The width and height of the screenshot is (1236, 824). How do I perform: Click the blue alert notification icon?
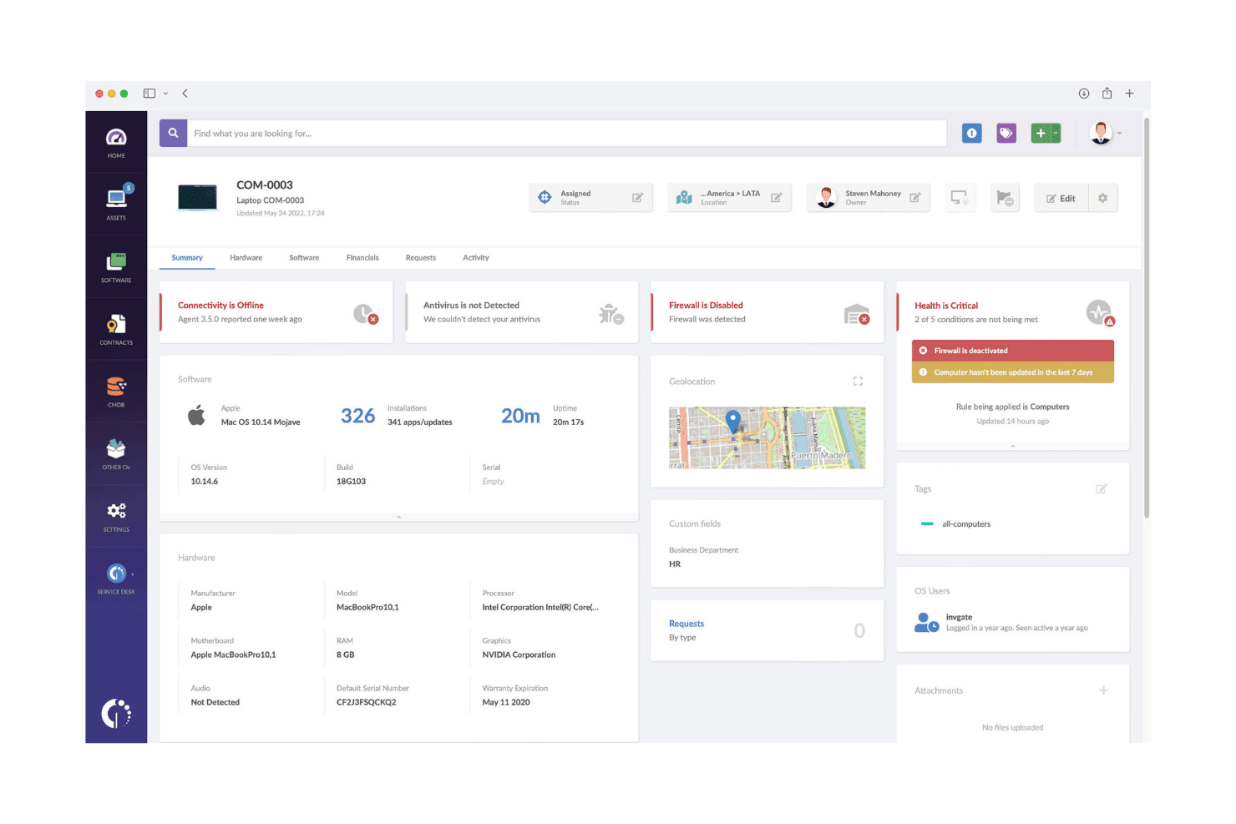(971, 133)
